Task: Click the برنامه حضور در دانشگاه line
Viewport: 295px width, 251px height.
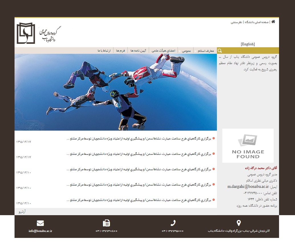Action: 257,205
